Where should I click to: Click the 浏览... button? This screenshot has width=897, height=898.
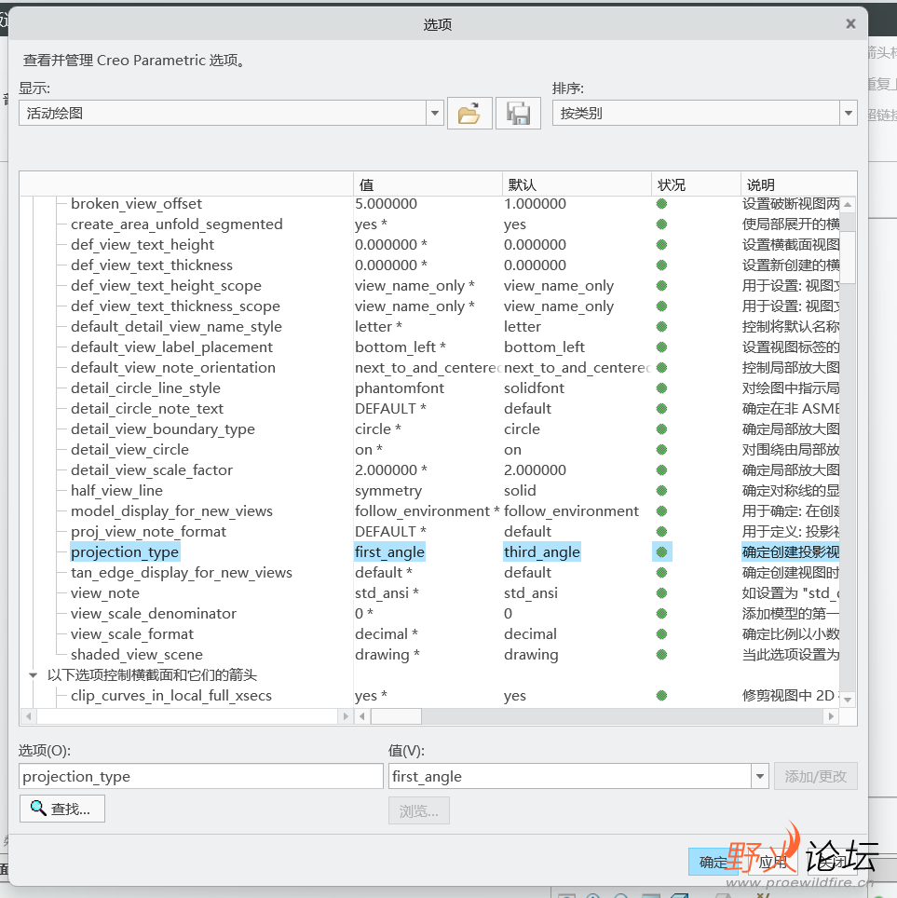coord(419,811)
